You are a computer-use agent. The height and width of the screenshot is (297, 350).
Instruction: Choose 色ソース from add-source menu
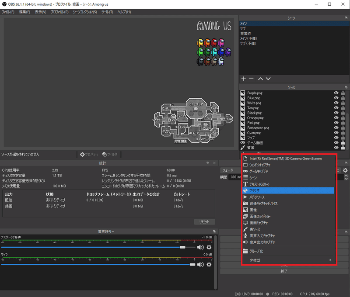coord(288,229)
